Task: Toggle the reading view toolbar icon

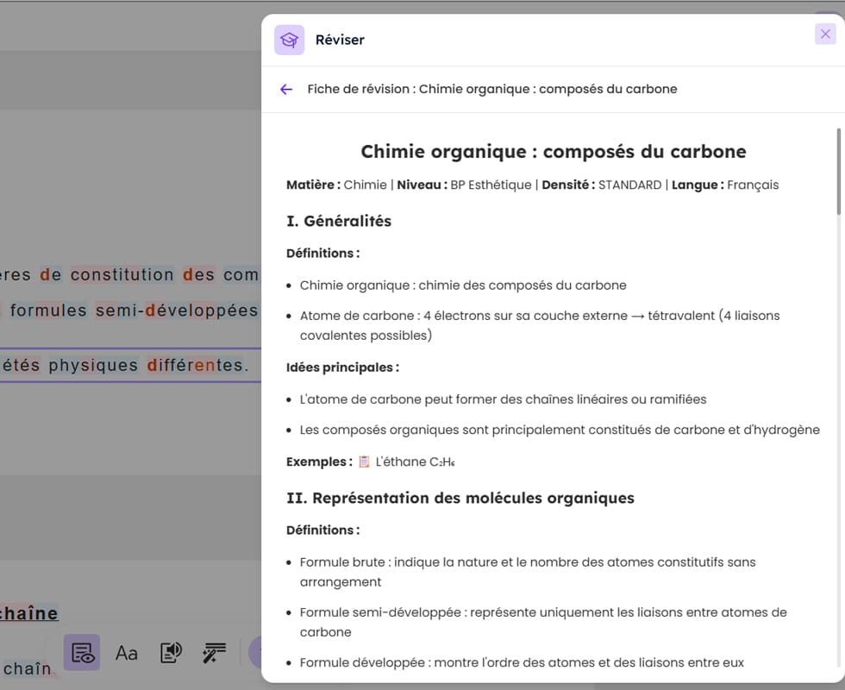Action: tap(82, 652)
